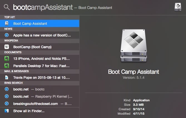Click the search field containing bootcampAssistant
Image resolution: width=186 pixels, height=118 pixels.
[x=43, y=7]
